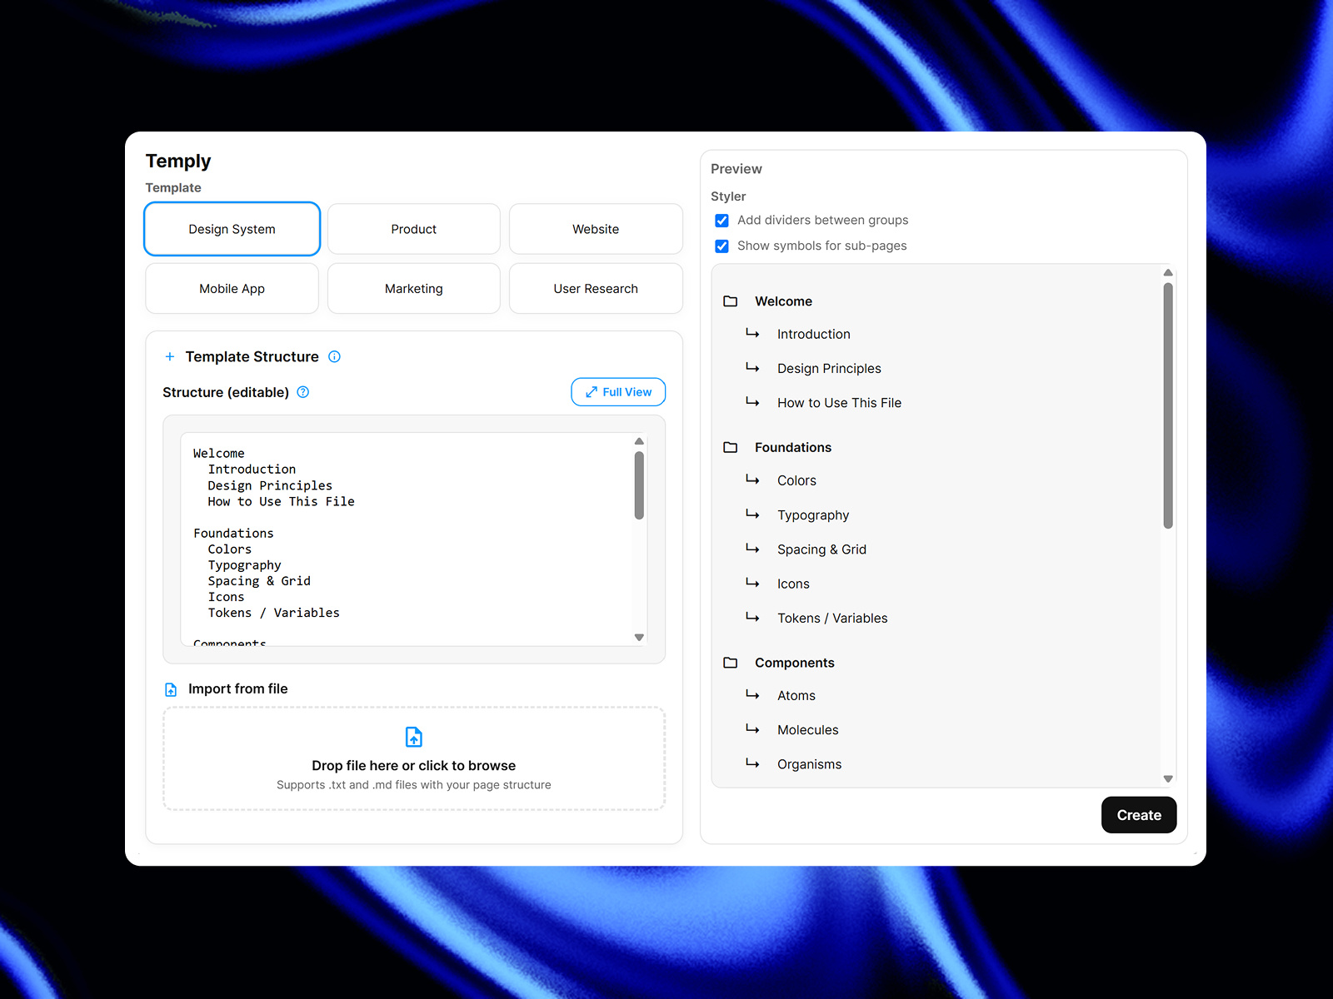Click the help icon beside Structure (editable)
The width and height of the screenshot is (1333, 999).
tap(303, 392)
